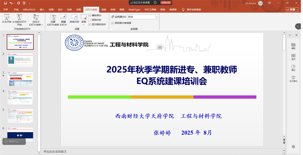Open the MathType ribbon tab
The height and width of the screenshot is (155, 303).
[x=134, y=10]
